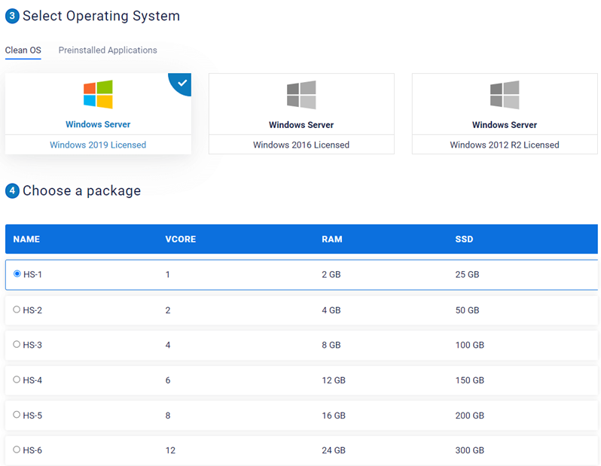Pick the HS-5 package option

pos(17,415)
